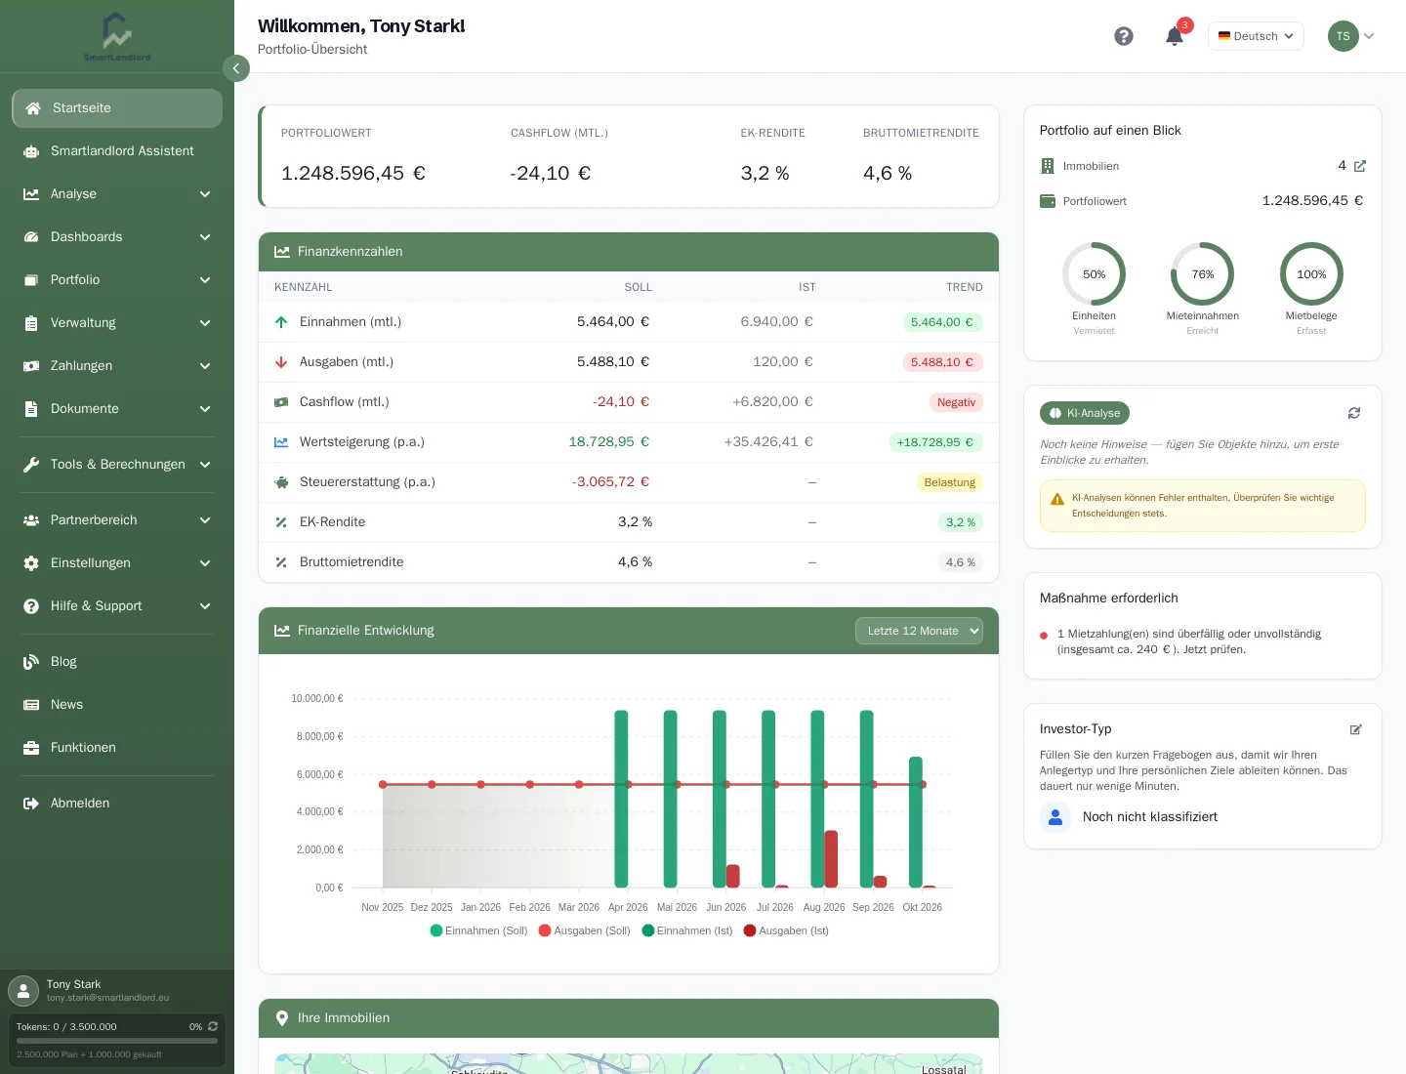Refresh the KI-Analyse panel
The width and height of the screenshot is (1406, 1074).
pyautogui.click(x=1354, y=413)
